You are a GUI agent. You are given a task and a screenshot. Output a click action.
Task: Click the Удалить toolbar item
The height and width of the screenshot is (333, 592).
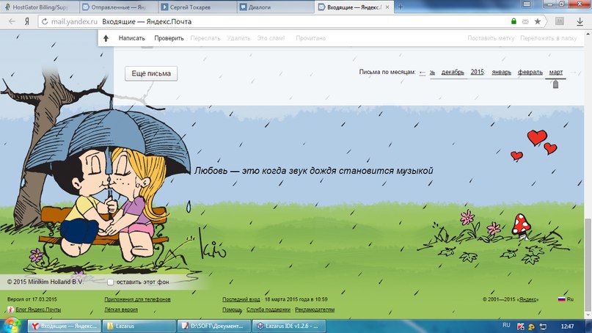pyautogui.click(x=238, y=38)
